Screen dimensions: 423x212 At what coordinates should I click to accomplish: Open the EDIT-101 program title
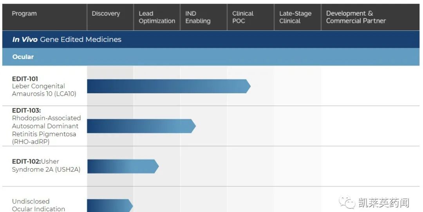pos(25,79)
